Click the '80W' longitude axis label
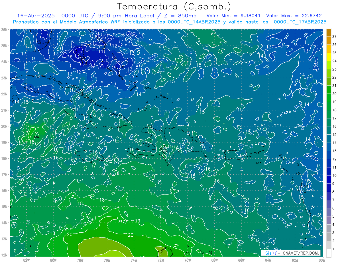 click(x=53, y=260)
